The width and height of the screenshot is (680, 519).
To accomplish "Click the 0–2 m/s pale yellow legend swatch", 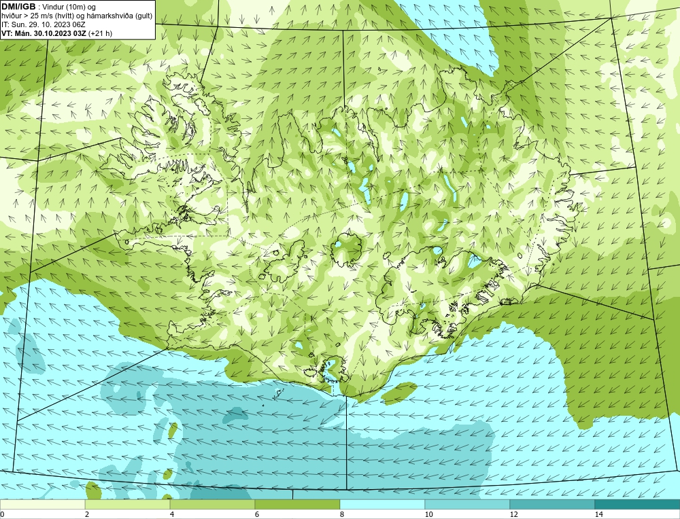I will coord(42,504).
